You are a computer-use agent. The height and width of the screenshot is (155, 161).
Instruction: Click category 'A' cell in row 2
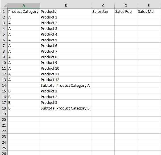(x=24, y=17)
